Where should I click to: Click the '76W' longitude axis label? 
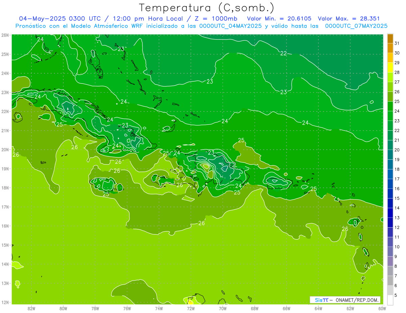click(x=127, y=308)
